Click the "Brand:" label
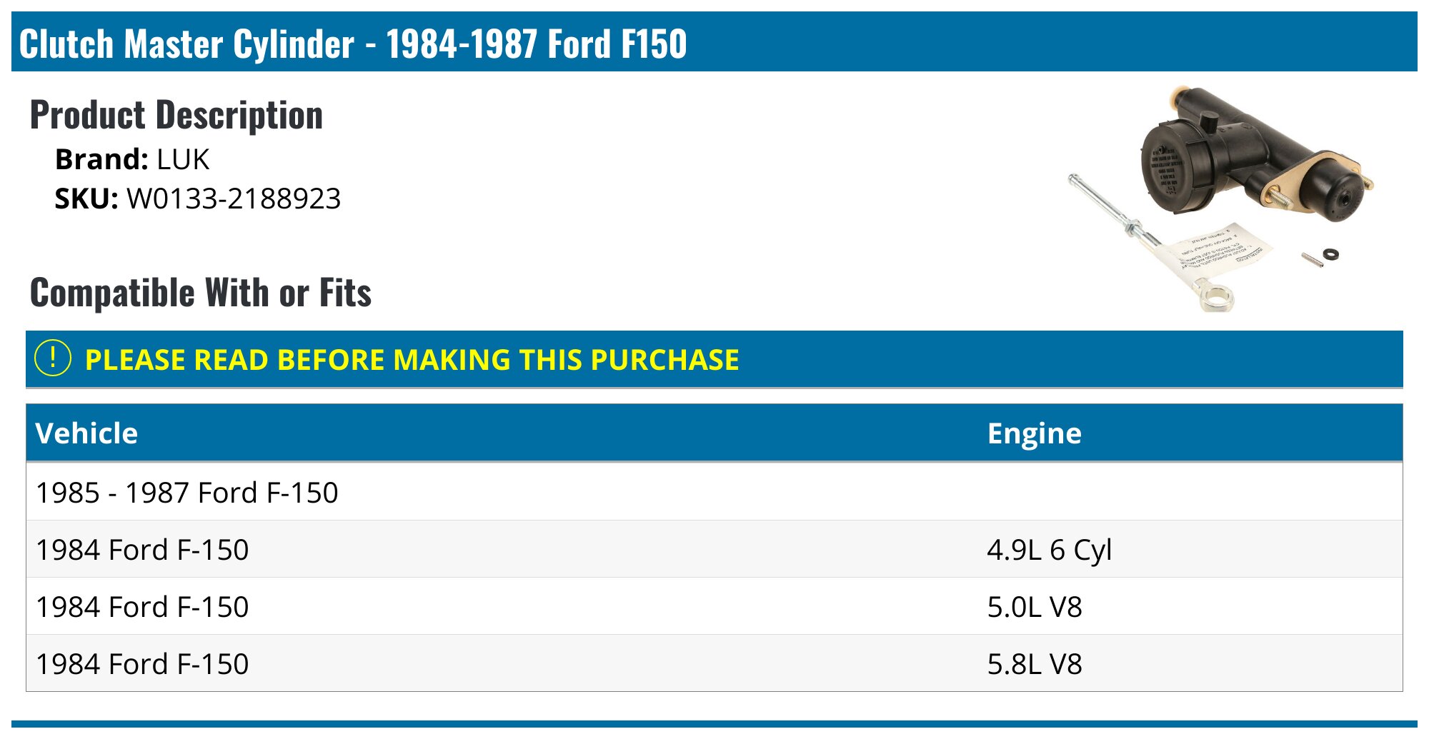This screenshot has height=739, width=1429. click(x=101, y=159)
